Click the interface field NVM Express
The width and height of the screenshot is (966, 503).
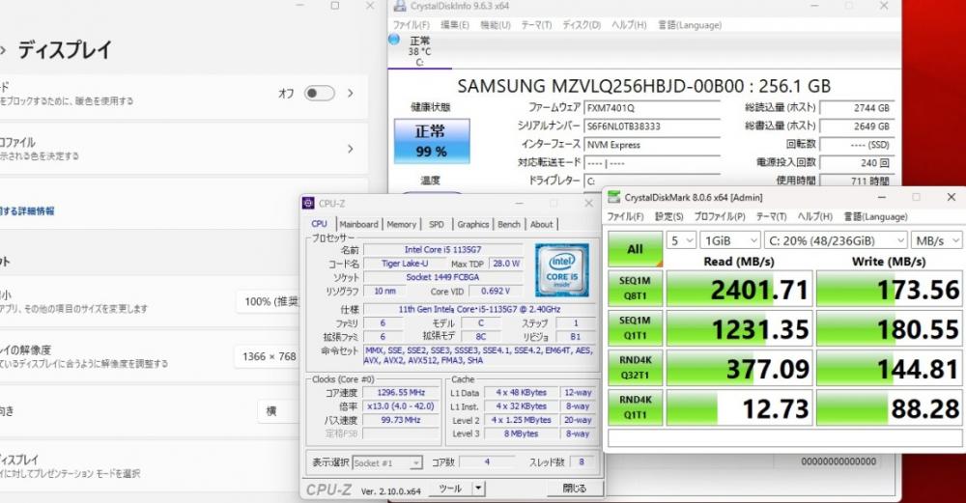pyautogui.click(x=651, y=145)
